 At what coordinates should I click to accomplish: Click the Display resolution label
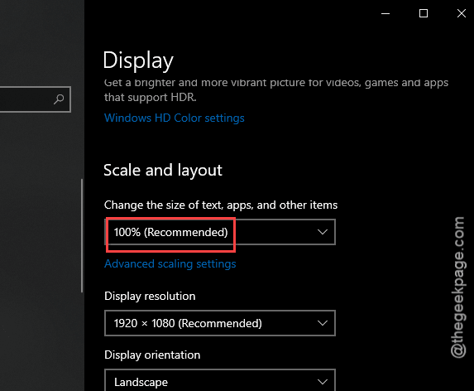(x=150, y=296)
